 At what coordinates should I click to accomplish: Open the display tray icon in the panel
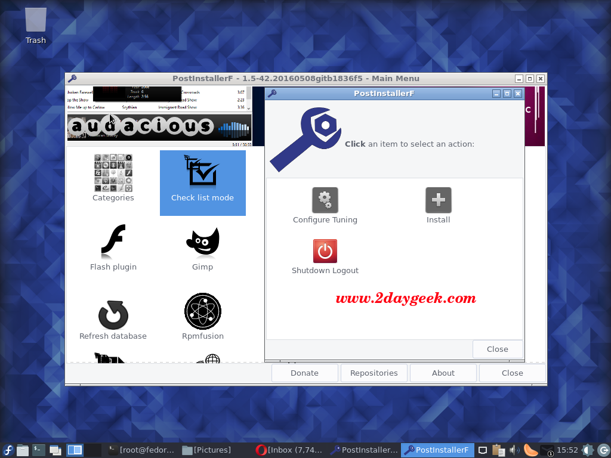(x=482, y=450)
